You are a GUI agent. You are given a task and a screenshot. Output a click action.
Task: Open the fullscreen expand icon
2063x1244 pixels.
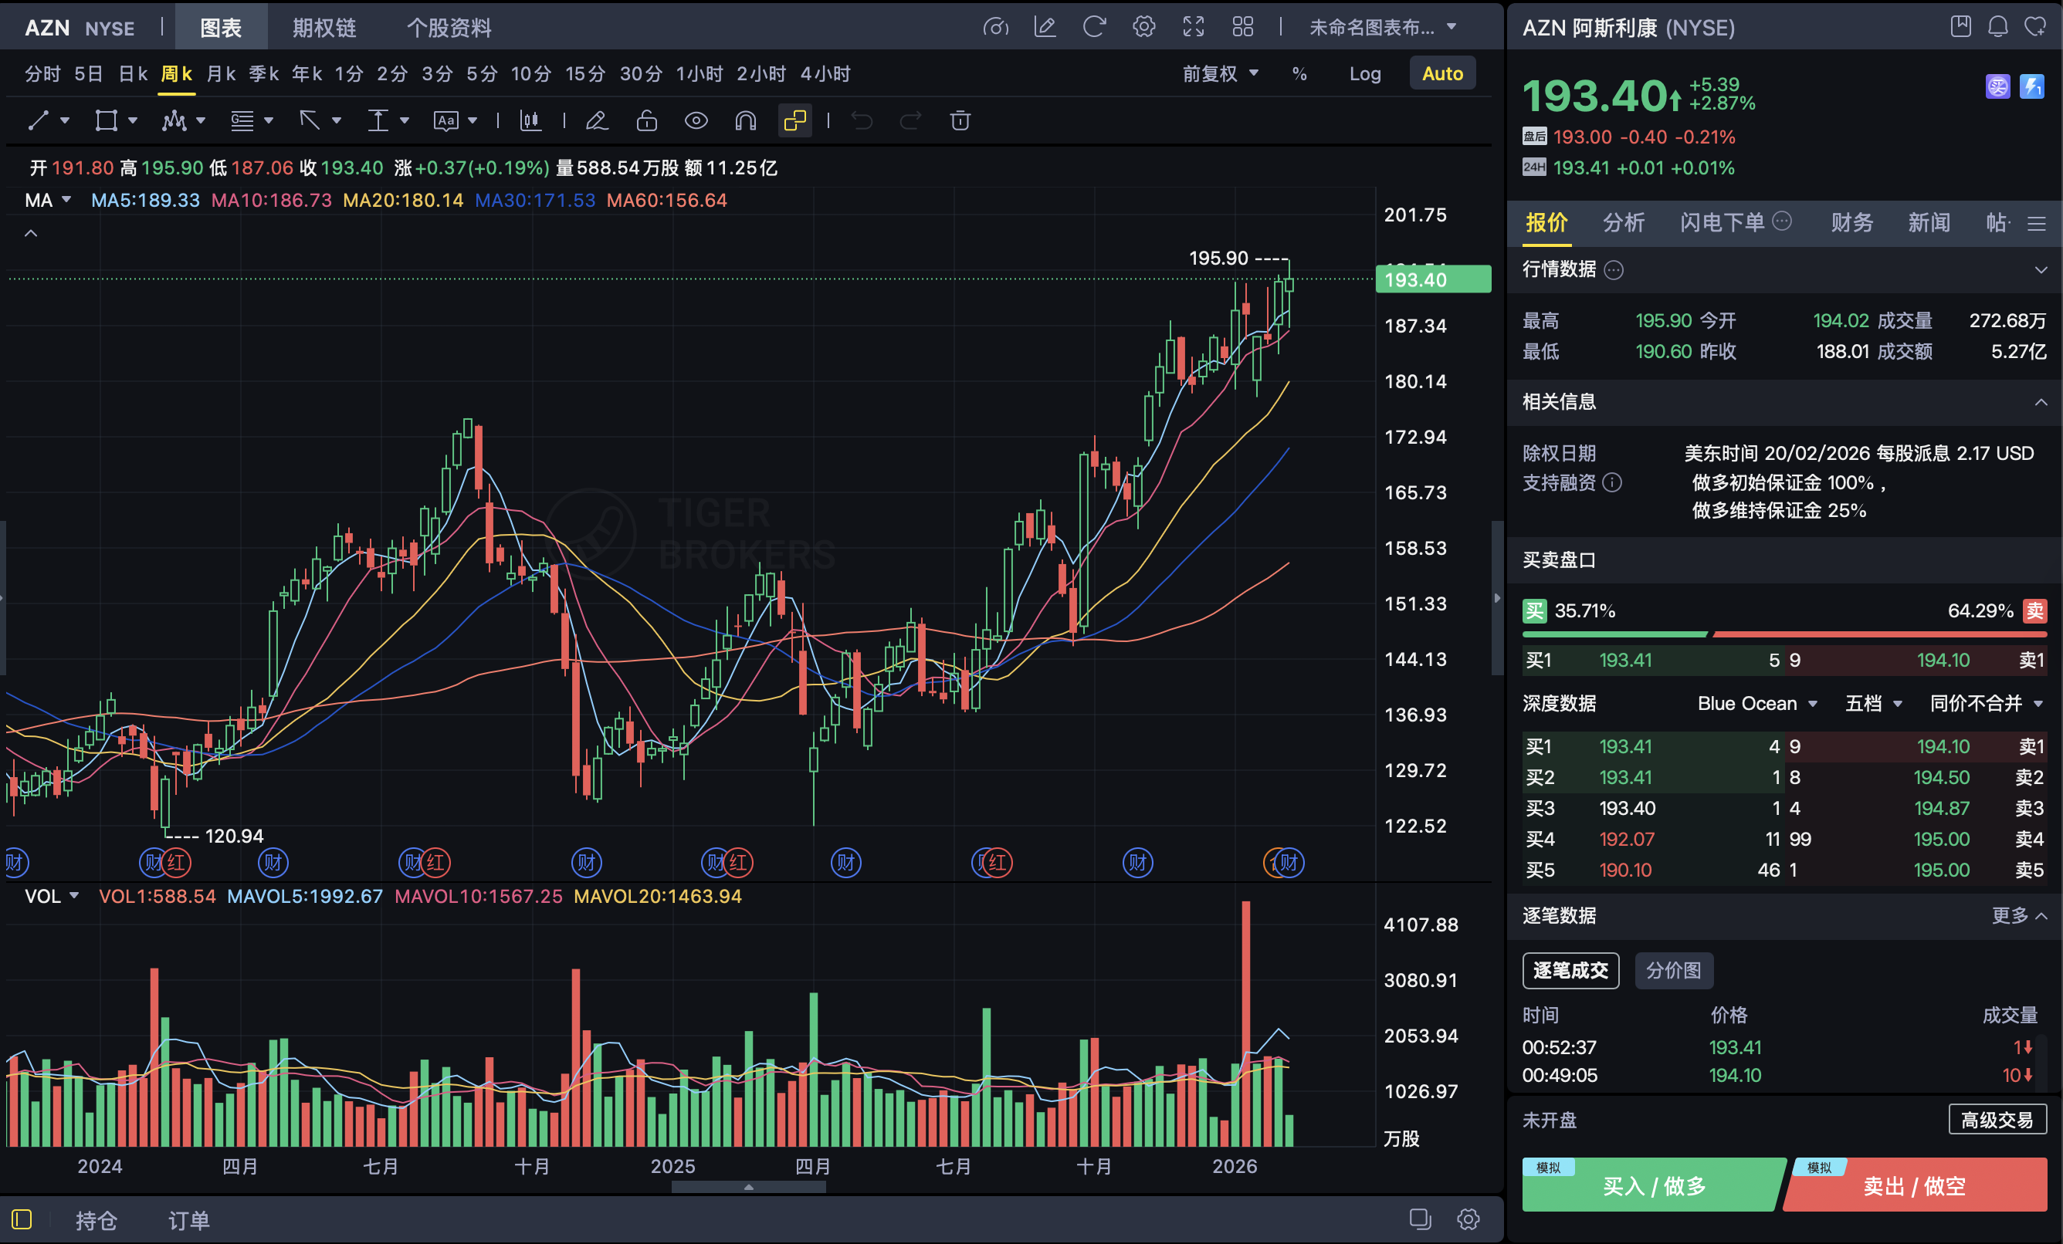[x=1193, y=27]
